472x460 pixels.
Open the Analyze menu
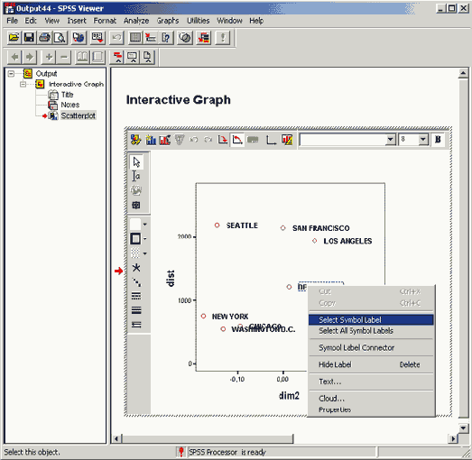coord(136,21)
